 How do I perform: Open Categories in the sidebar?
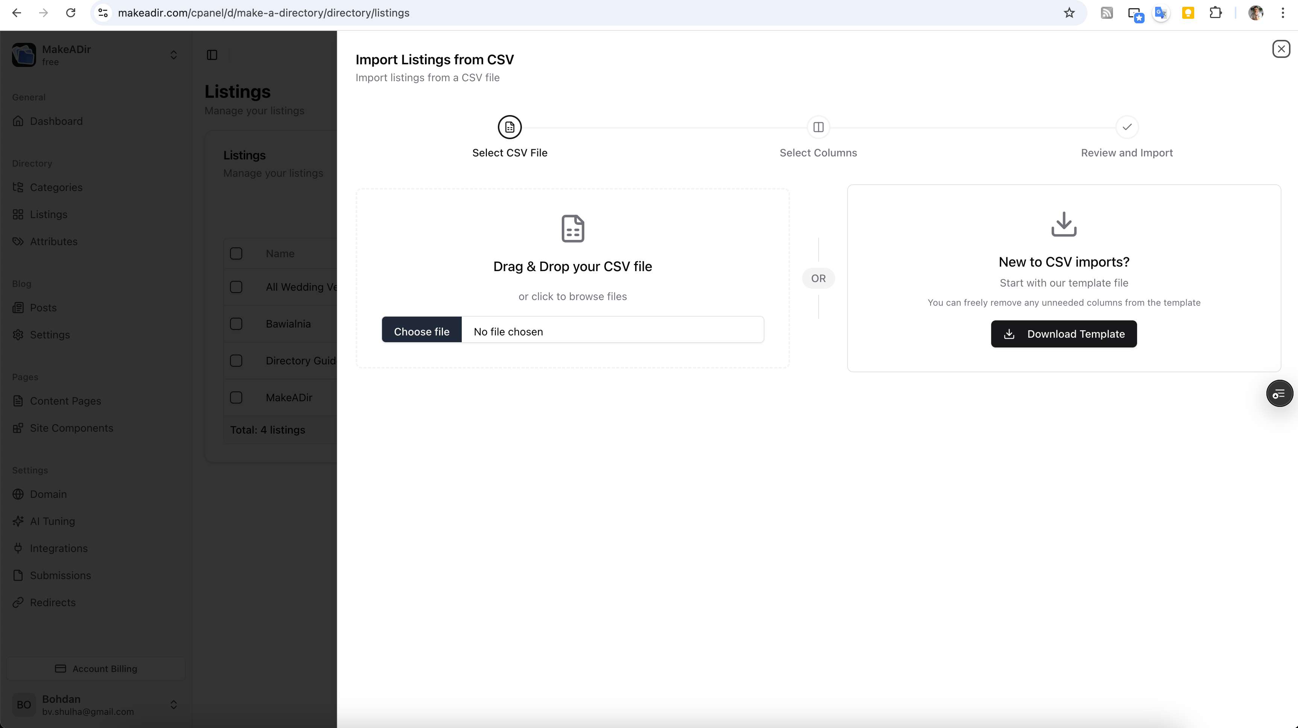coord(56,187)
